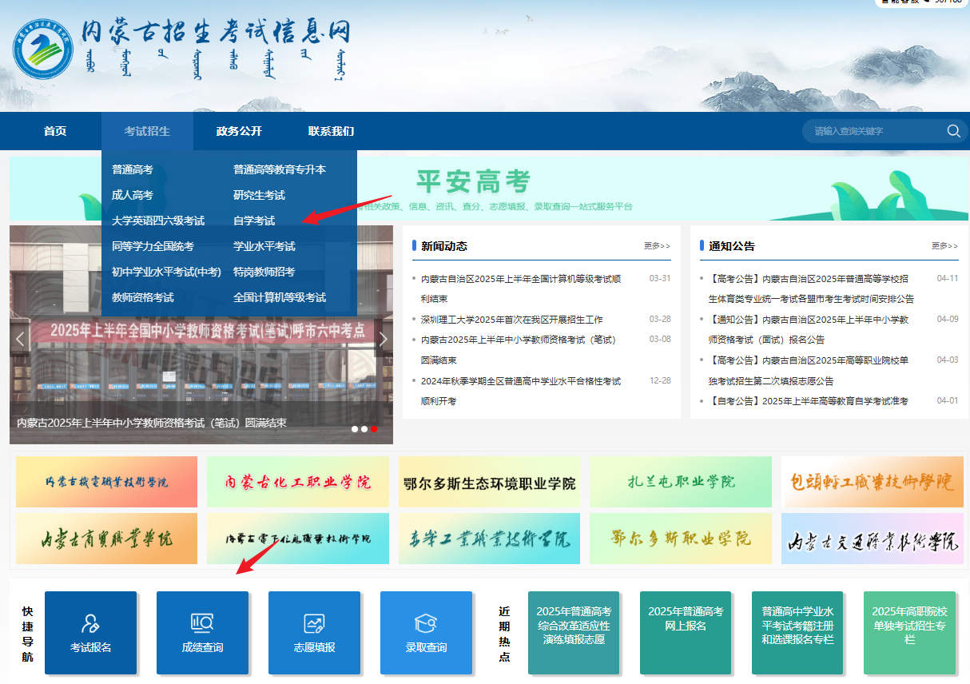970x684 pixels.
Task: Open 录取查询 via its graduation-cap icon
Action: tap(426, 633)
